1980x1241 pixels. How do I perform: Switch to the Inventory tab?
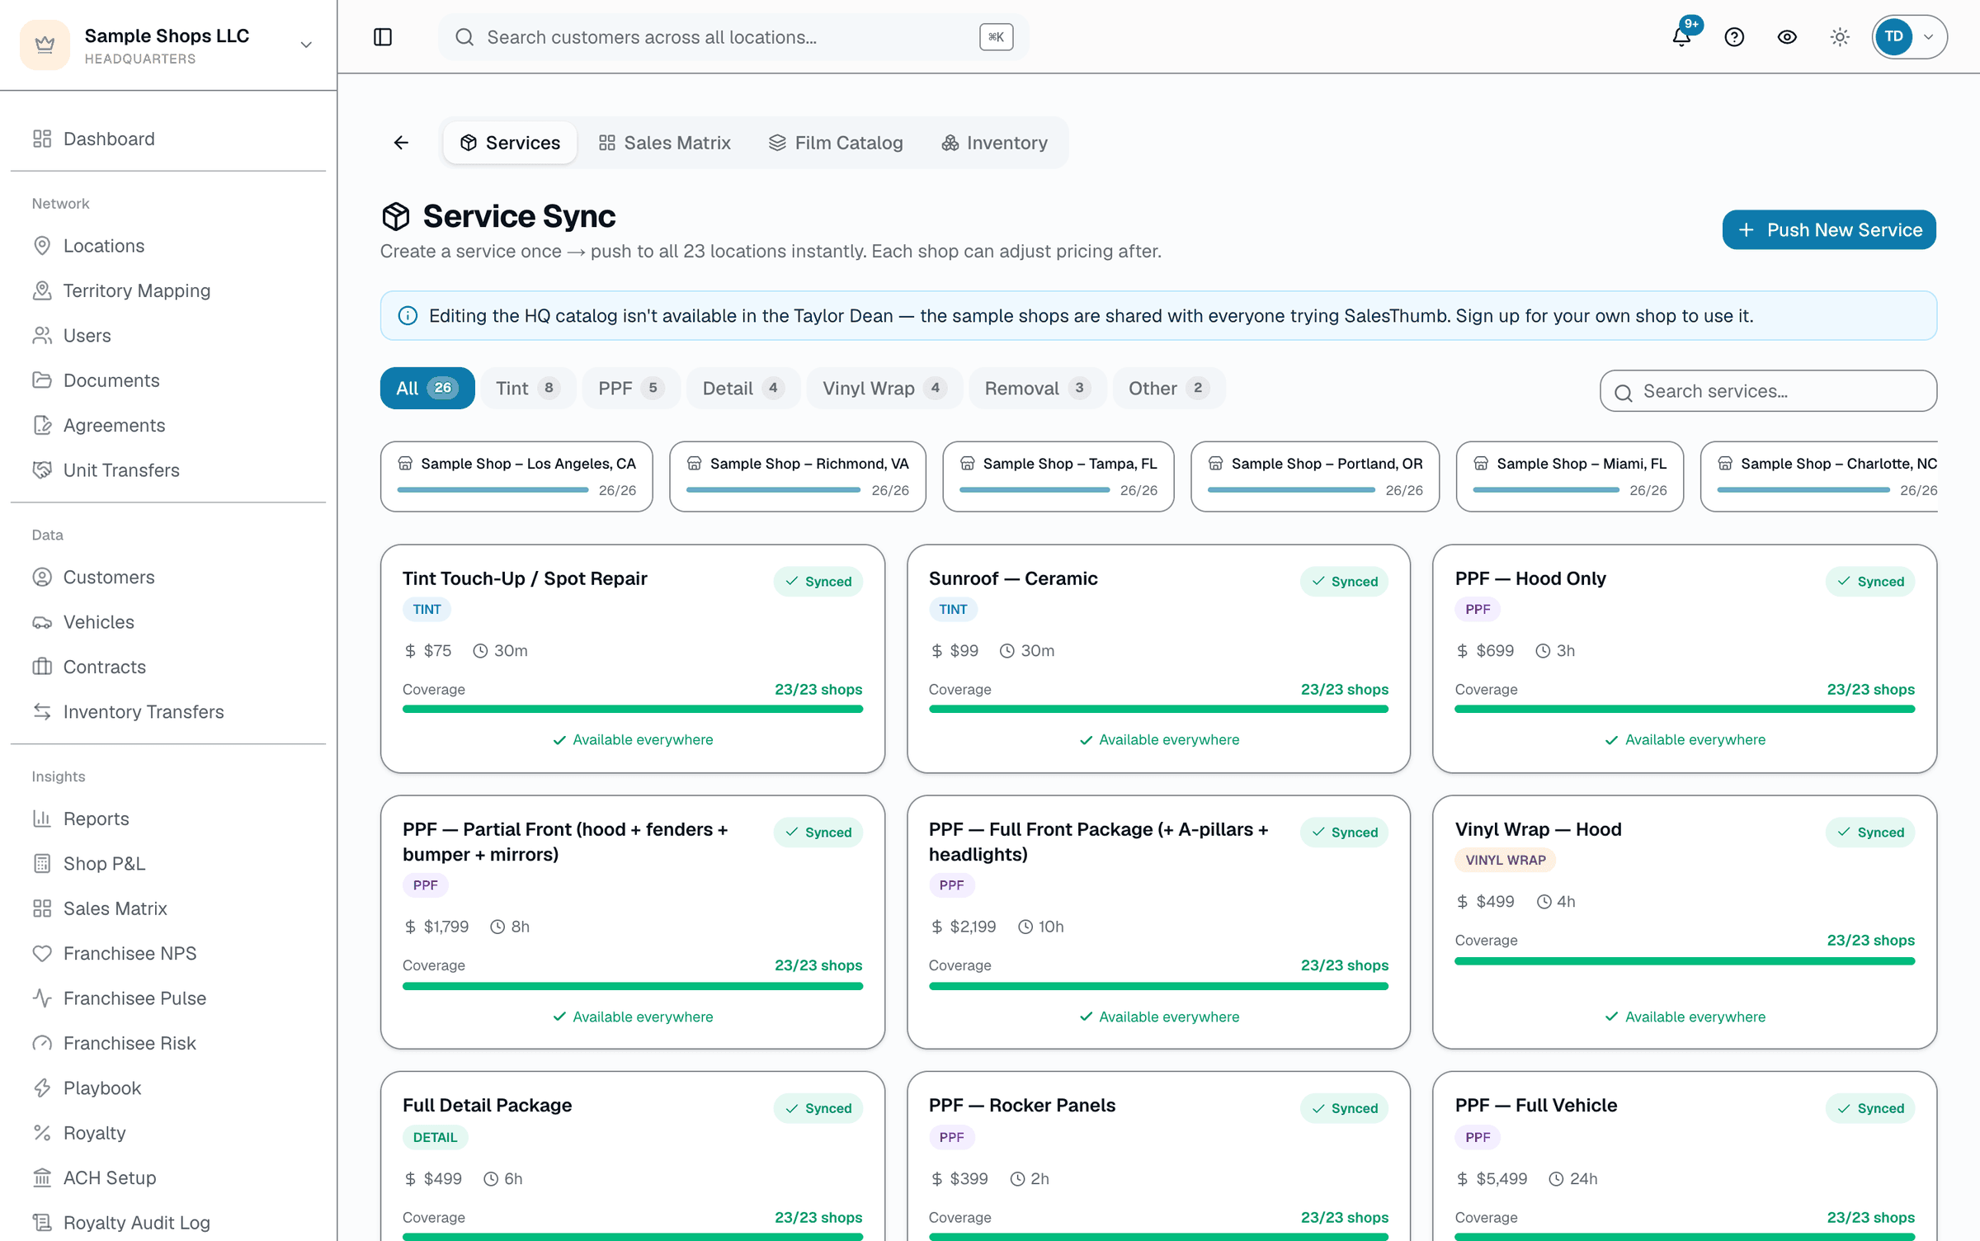pyautogui.click(x=994, y=143)
